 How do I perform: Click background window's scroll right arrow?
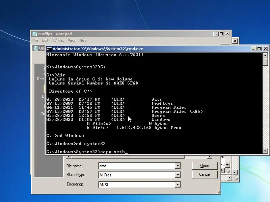[229, 178]
